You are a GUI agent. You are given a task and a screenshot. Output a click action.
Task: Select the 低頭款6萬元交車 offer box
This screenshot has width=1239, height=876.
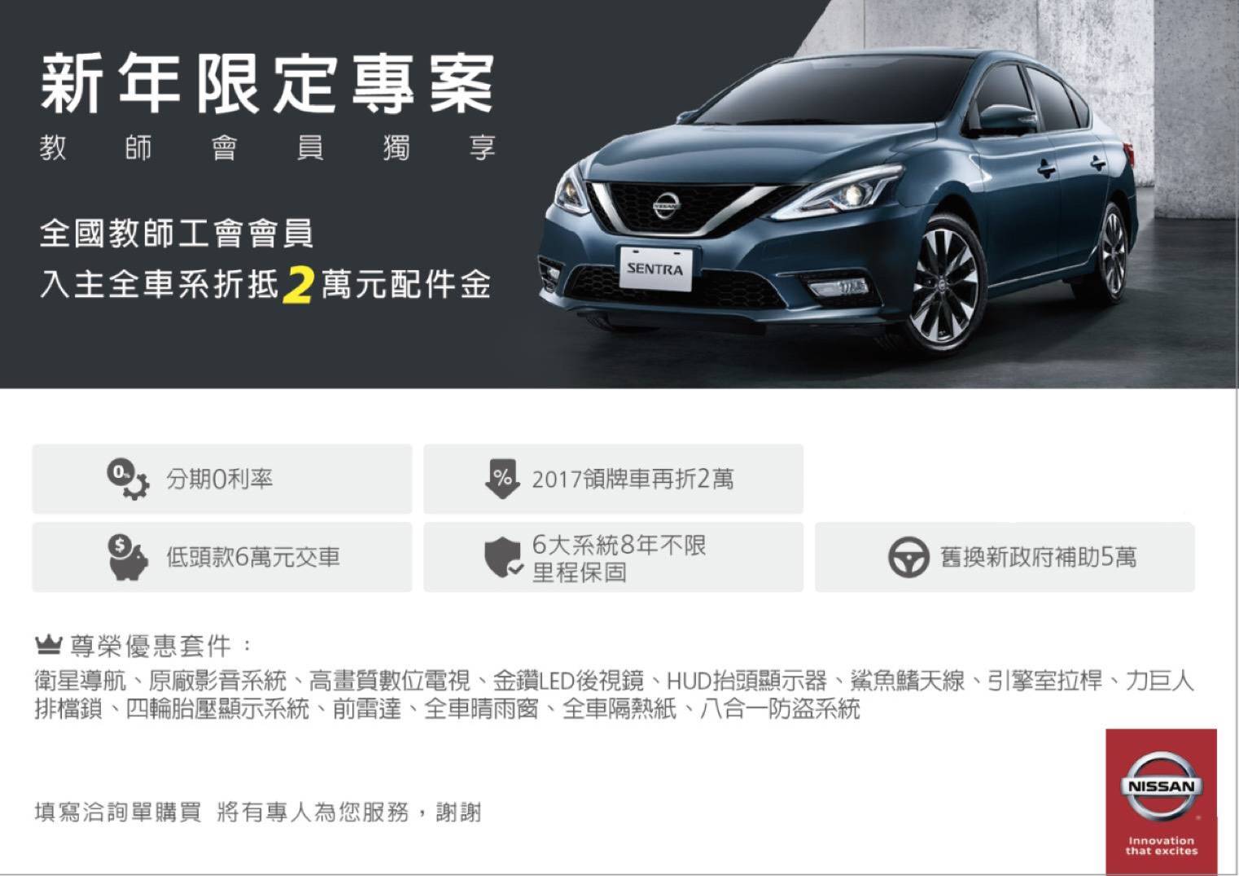coord(222,558)
